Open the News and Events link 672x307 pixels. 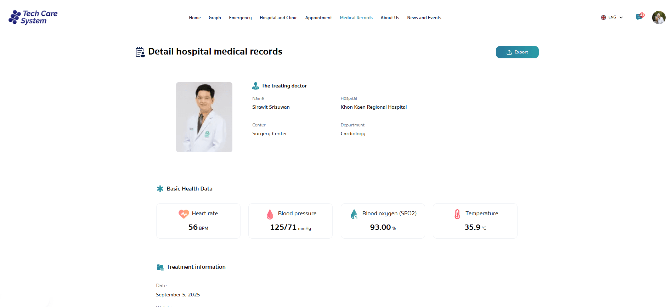coord(424,18)
